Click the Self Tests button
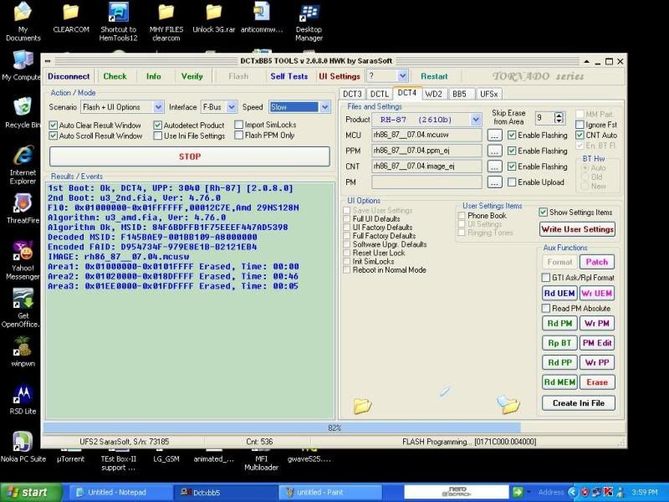The image size is (669, 502). click(289, 76)
